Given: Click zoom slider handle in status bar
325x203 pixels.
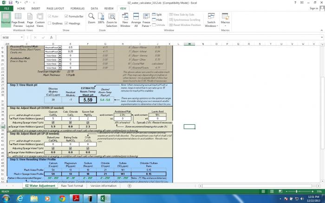Looking at the screenshot, I should pos(297,191).
